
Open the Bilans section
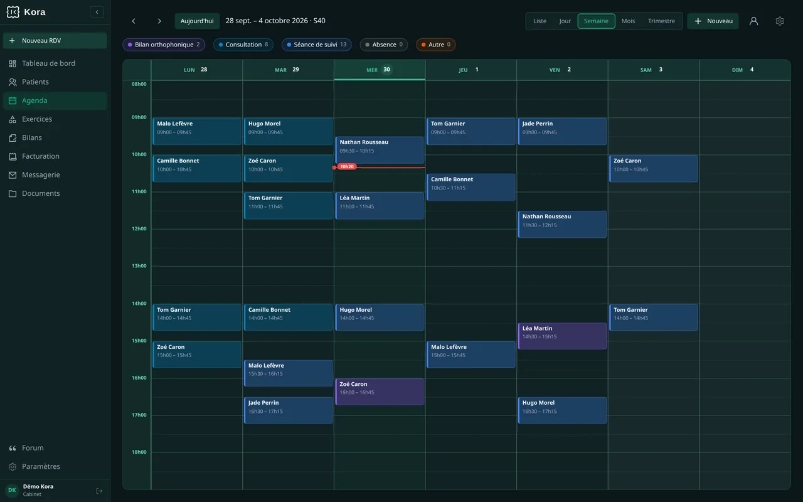(55, 137)
